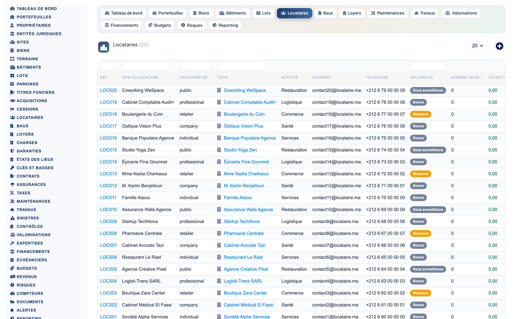Switch to the Lots tab
Screen dimensions: 515x319
pos(263,13)
